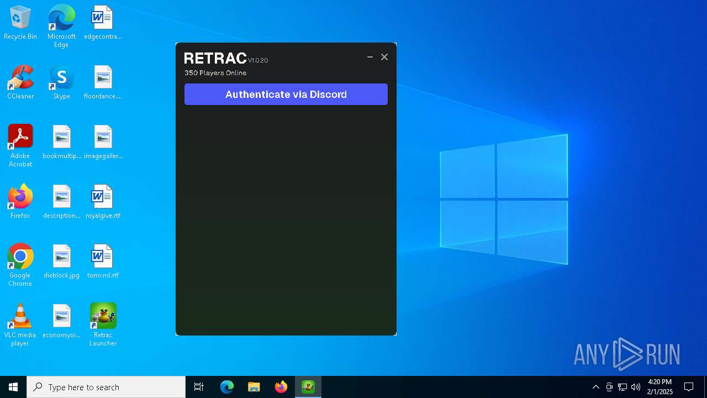The image size is (707, 398).
Task: Click Retrac Launcher taskbar button
Action: click(x=308, y=387)
